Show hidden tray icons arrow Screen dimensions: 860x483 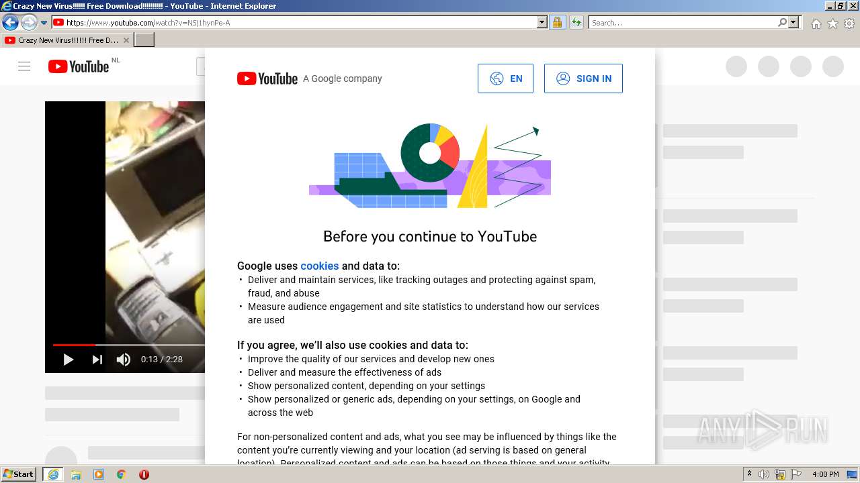click(x=750, y=474)
